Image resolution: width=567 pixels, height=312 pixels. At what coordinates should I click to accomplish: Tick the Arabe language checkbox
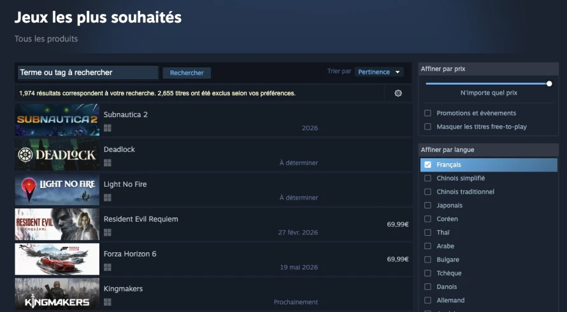[427, 246]
